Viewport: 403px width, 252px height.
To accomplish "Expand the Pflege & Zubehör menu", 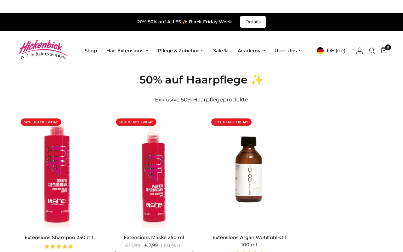I will tap(181, 51).
